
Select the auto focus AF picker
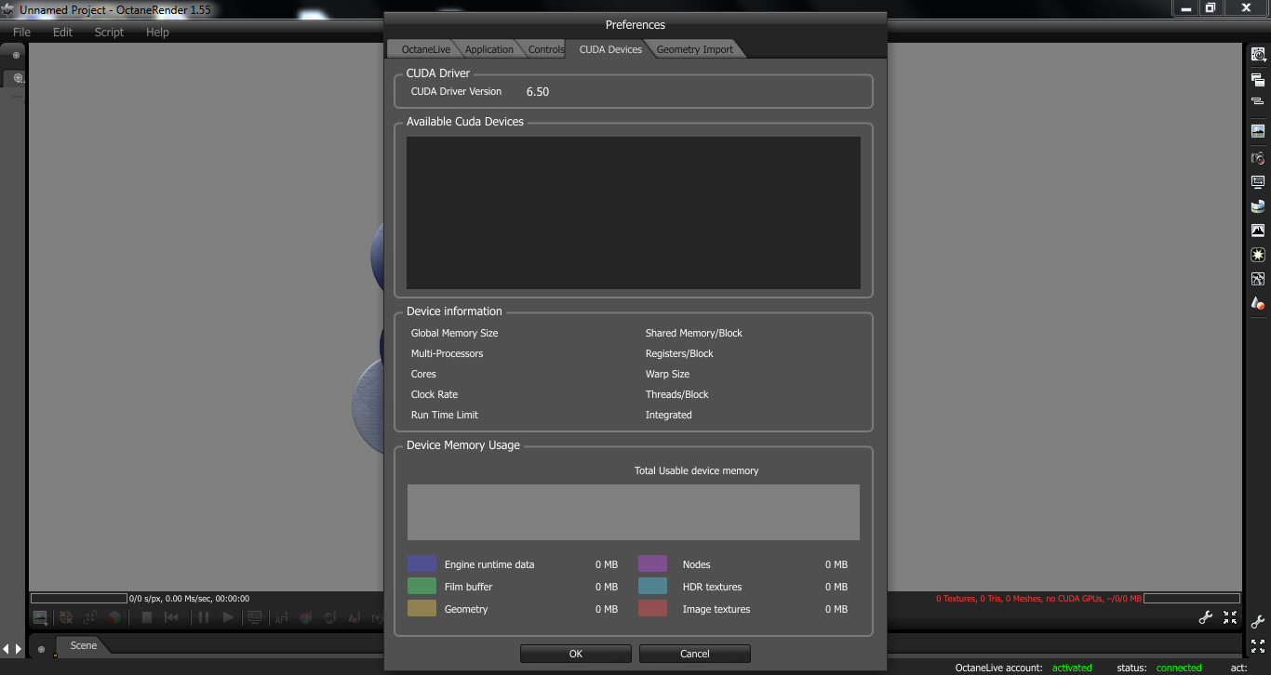281,617
